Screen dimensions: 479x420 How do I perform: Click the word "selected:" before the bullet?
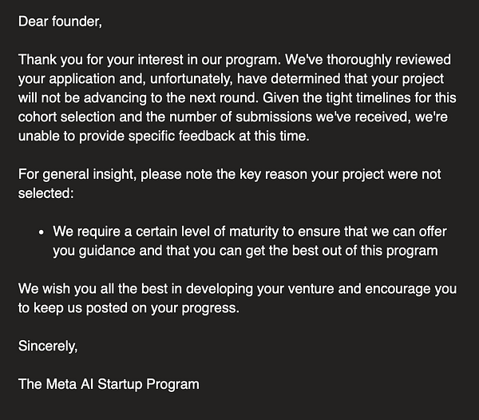click(45, 193)
